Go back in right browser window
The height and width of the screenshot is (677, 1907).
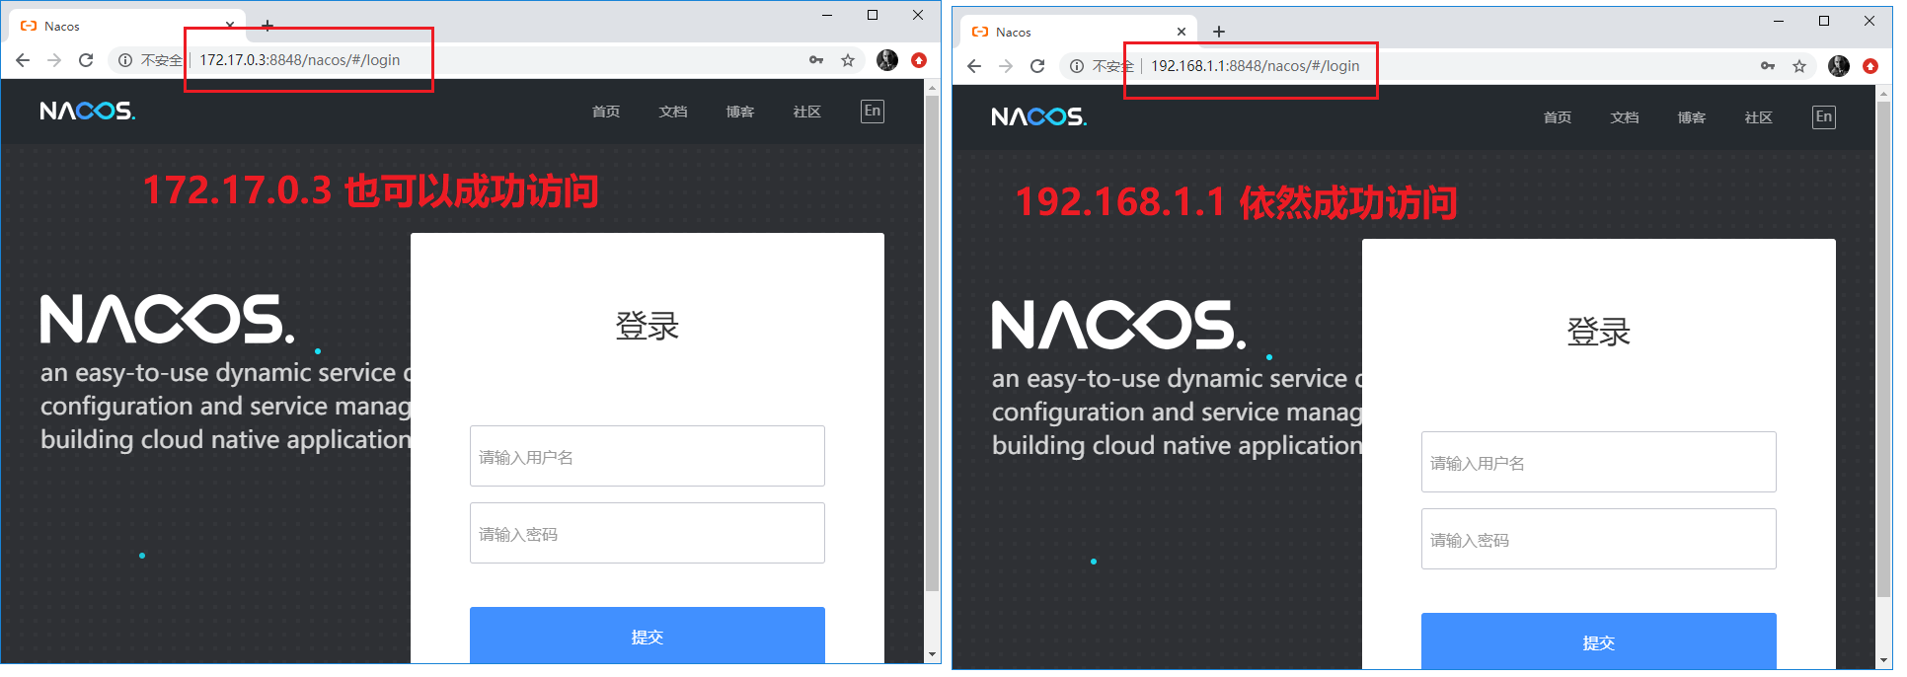click(974, 66)
